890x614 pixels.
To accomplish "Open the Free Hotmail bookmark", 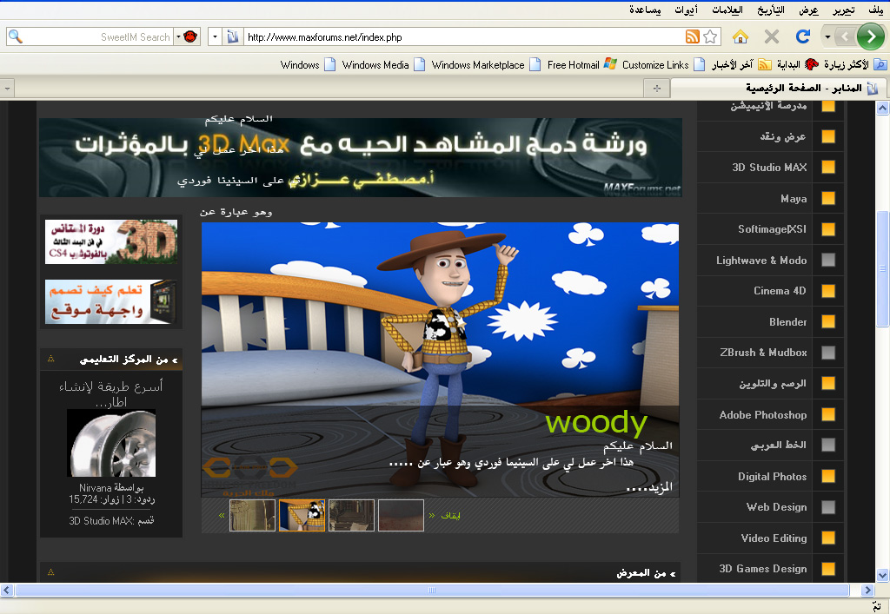I will click(581, 64).
